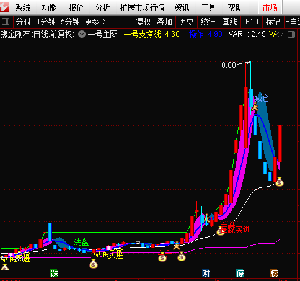This screenshot has height=281, width=300.
Task: Toggle the panel icon beside VAR1 indicator
Action: pos(291,34)
